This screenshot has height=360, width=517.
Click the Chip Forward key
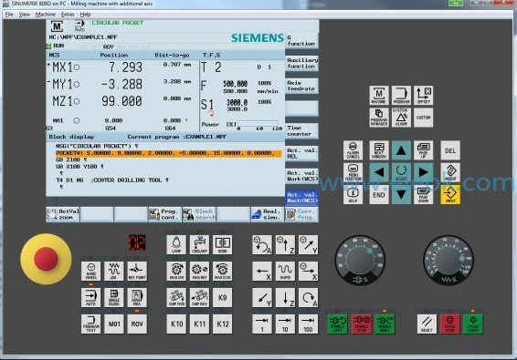point(176,297)
